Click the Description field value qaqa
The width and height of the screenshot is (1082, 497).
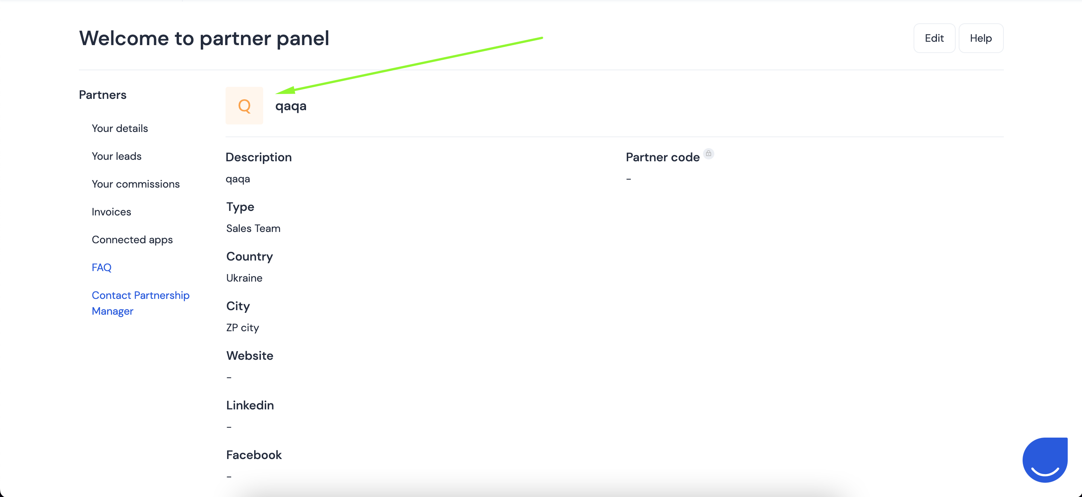[238, 179]
